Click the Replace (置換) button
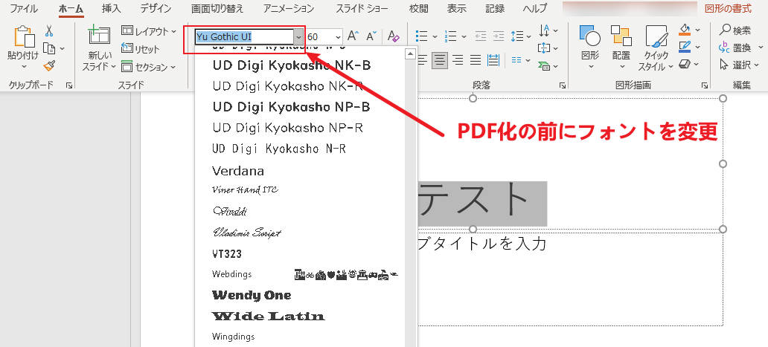The image size is (768, 347). [735, 48]
